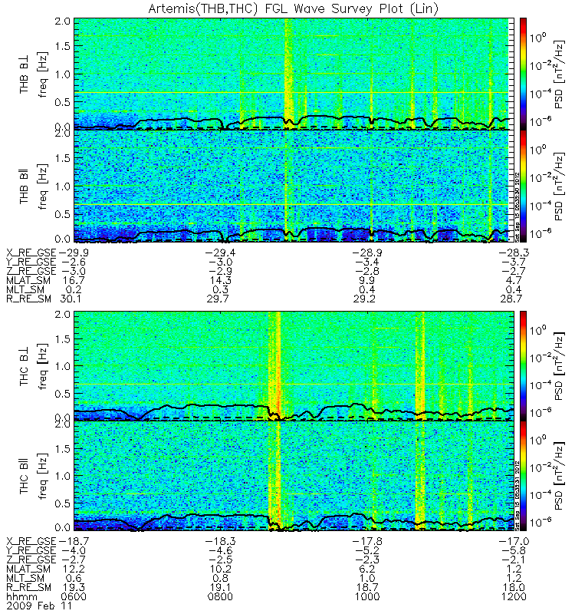Click the PSD color bar beside THC B-perpendicular
The image size is (575, 614).
(523, 366)
